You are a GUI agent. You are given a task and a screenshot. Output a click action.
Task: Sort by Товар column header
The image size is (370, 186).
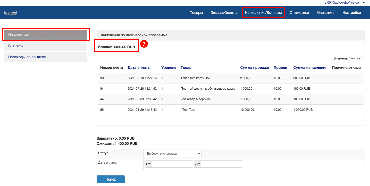(186, 67)
